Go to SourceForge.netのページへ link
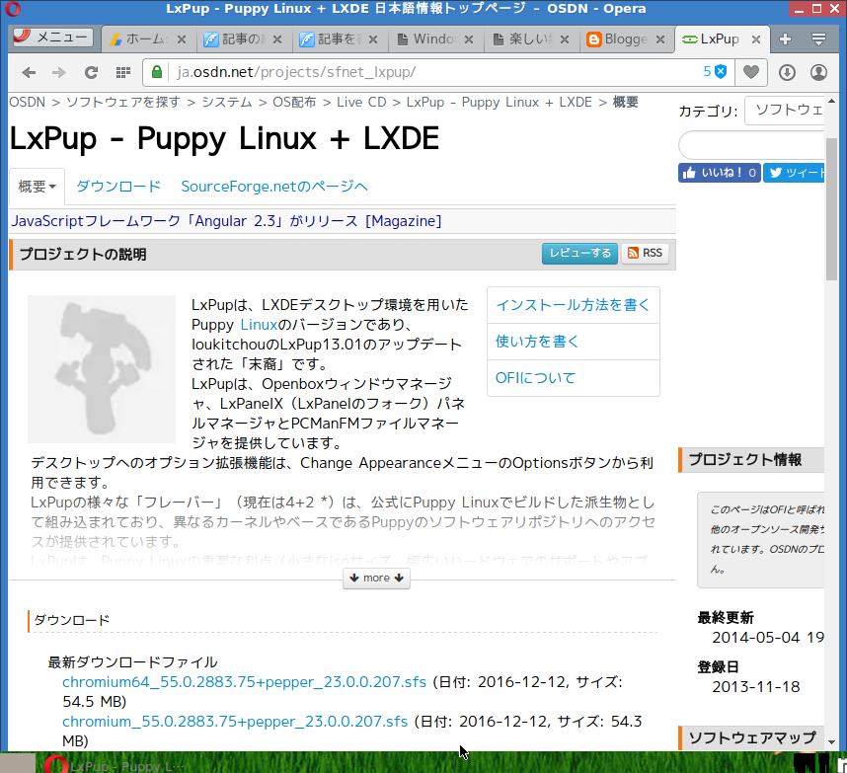 (274, 187)
